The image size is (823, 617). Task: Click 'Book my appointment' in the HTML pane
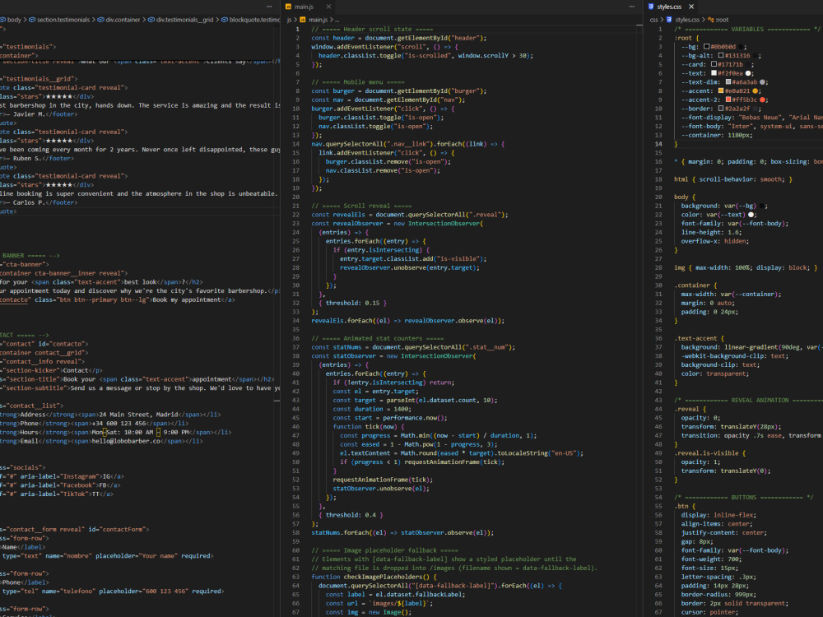coord(186,300)
